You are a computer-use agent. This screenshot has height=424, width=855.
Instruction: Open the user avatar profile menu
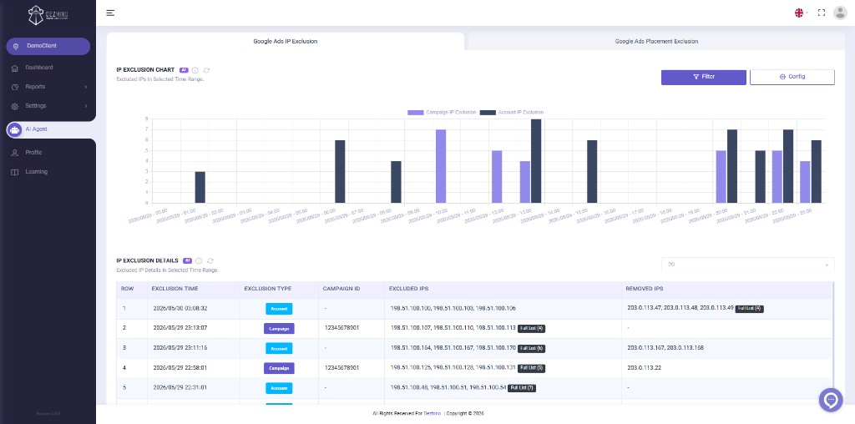[x=840, y=13]
